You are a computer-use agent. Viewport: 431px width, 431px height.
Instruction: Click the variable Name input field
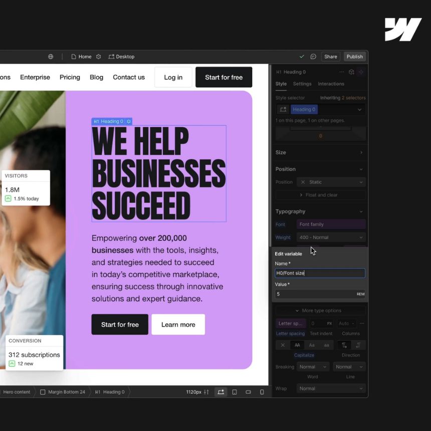click(320, 273)
